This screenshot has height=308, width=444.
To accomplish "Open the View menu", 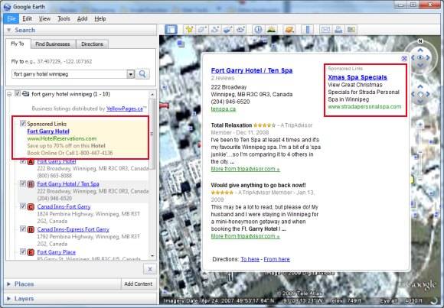I will click(x=44, y=18).
